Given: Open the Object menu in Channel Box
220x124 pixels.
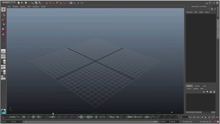Looking at the screenshot, I should click(x=201, y=12).
